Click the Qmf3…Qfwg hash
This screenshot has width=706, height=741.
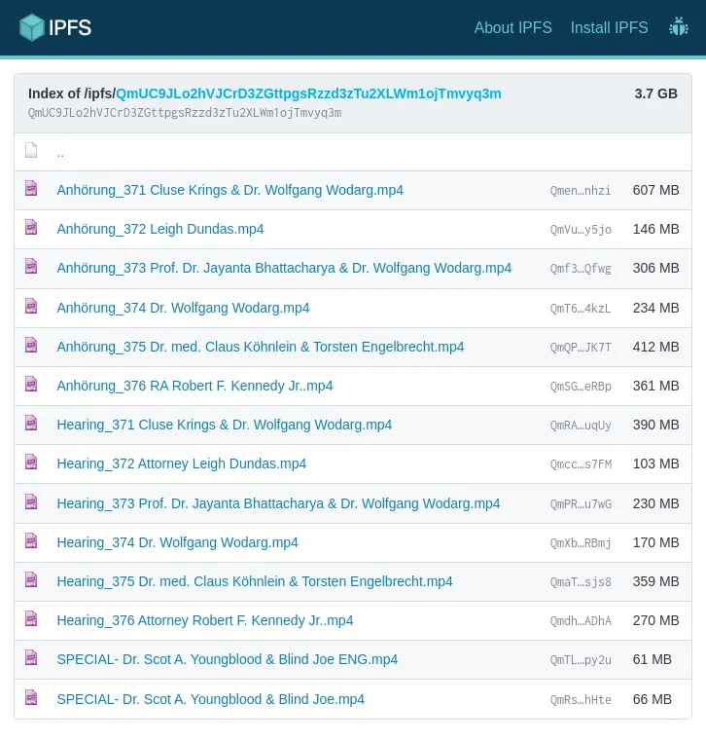click(x=581, y=269)
